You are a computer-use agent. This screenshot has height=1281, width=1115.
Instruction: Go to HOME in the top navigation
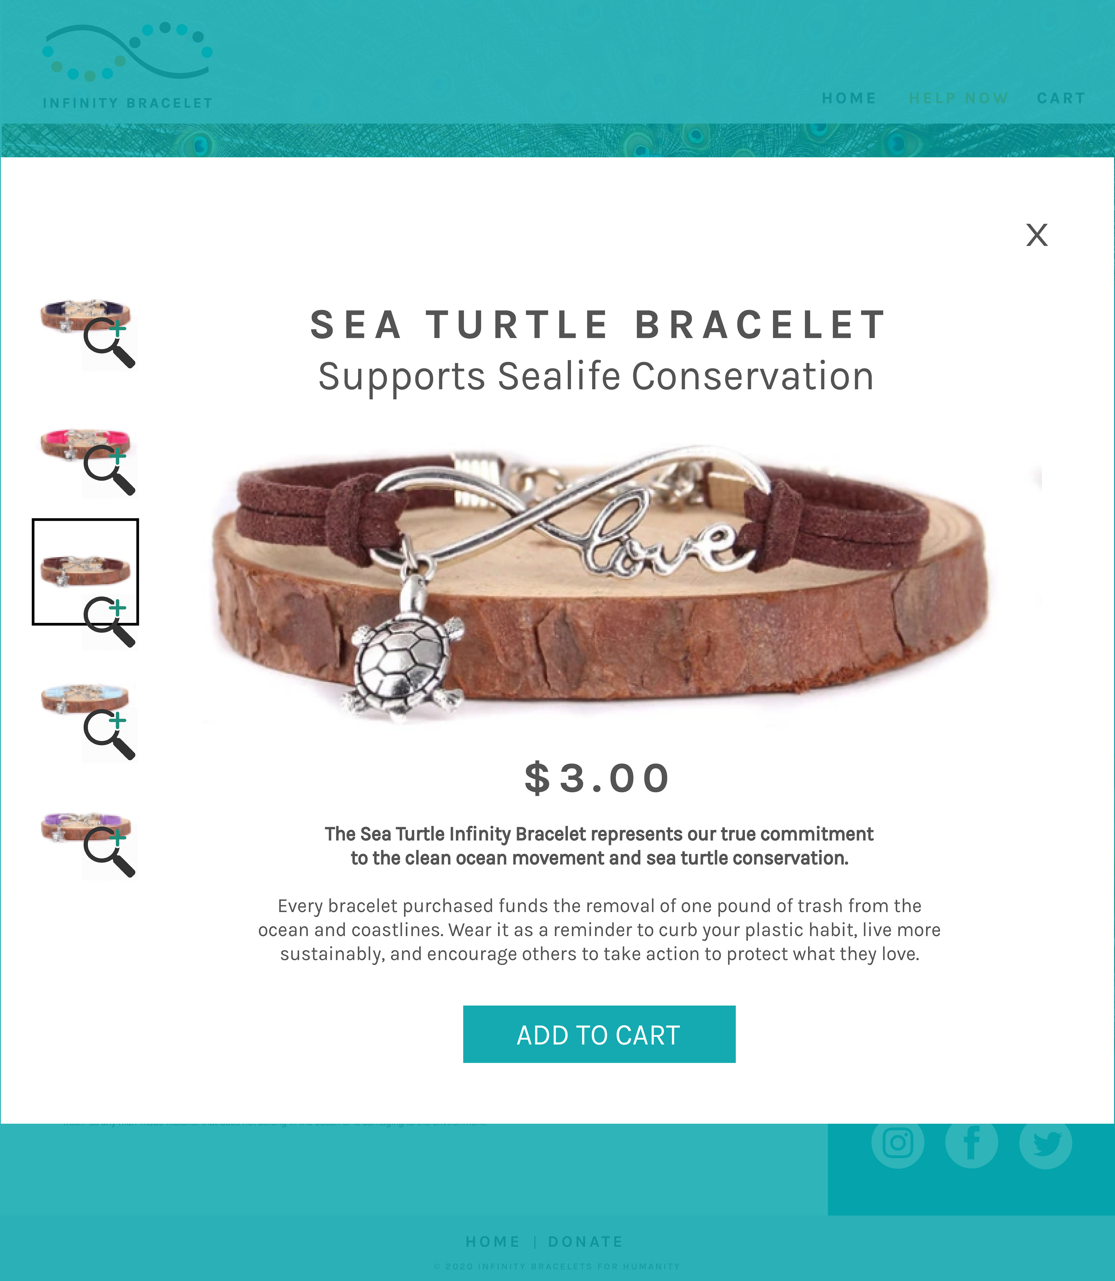tap(849, 98)
